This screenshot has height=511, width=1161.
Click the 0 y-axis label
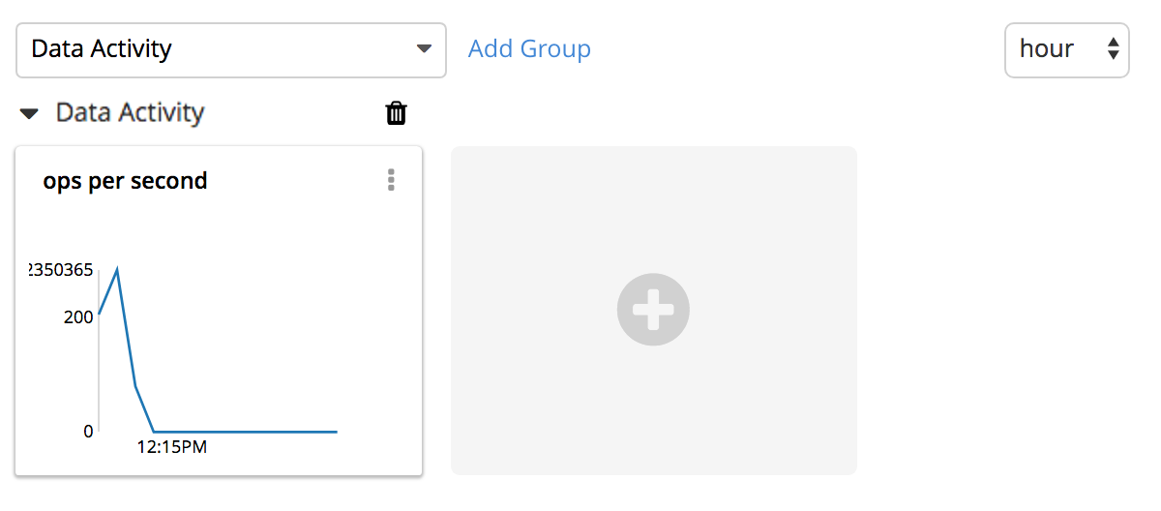point(88,431)
